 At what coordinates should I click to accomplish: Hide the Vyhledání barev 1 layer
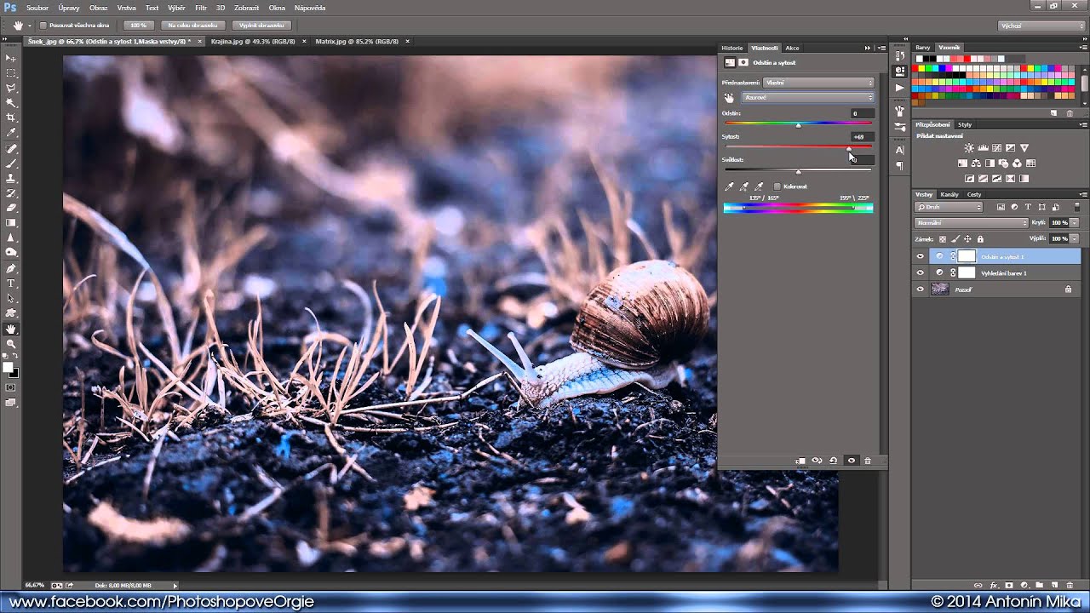tap(920, 272)
